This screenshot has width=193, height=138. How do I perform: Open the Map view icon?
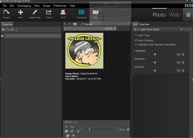[x=96, y=13]
